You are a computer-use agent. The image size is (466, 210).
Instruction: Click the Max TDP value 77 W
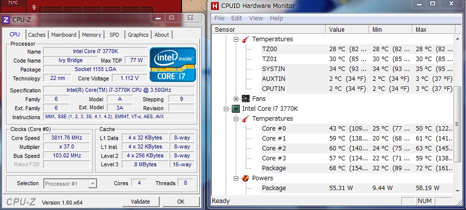pos(136,60)
